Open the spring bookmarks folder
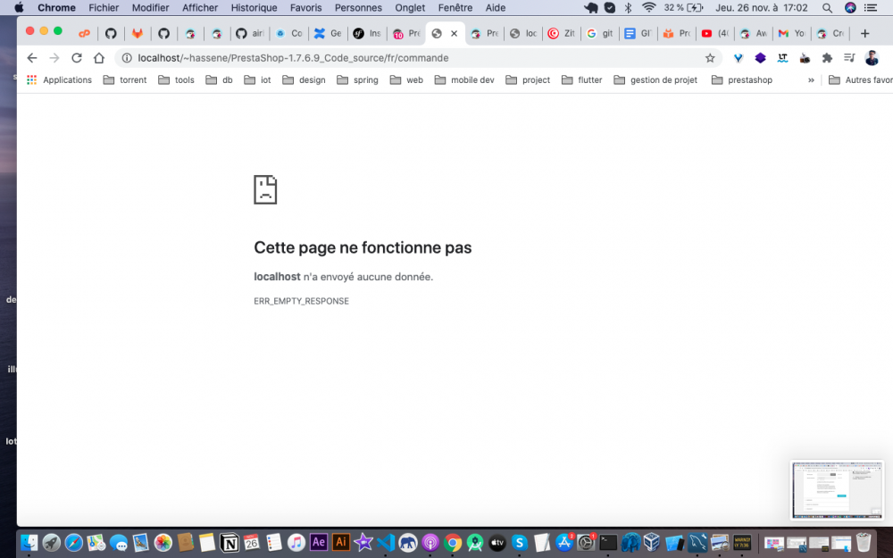893x558 pixels. click(x=357, y=79)
